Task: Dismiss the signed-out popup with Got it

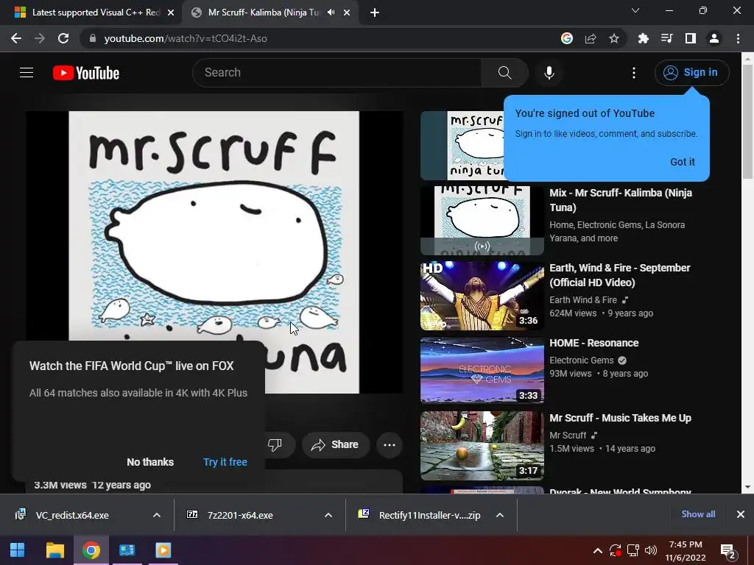Action: (683, 162)
